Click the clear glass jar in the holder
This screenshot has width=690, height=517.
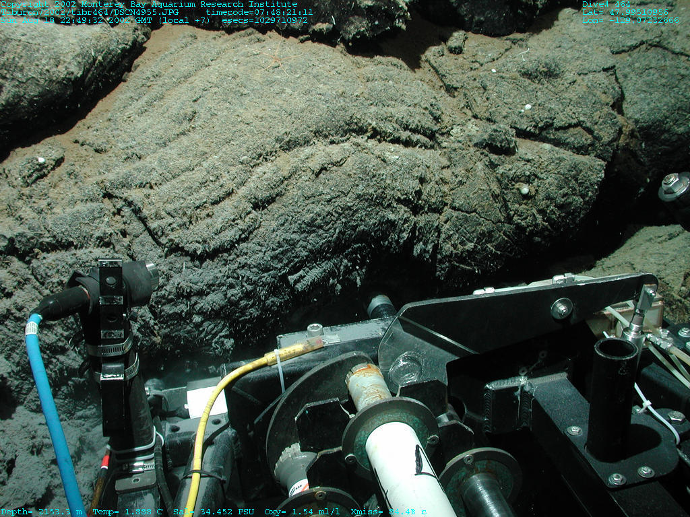(x=405, y=369)
